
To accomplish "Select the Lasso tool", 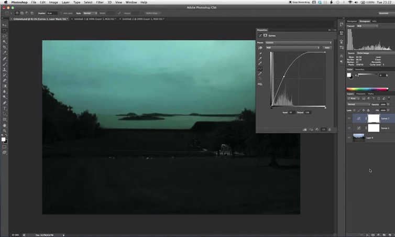I will [4, 36].
